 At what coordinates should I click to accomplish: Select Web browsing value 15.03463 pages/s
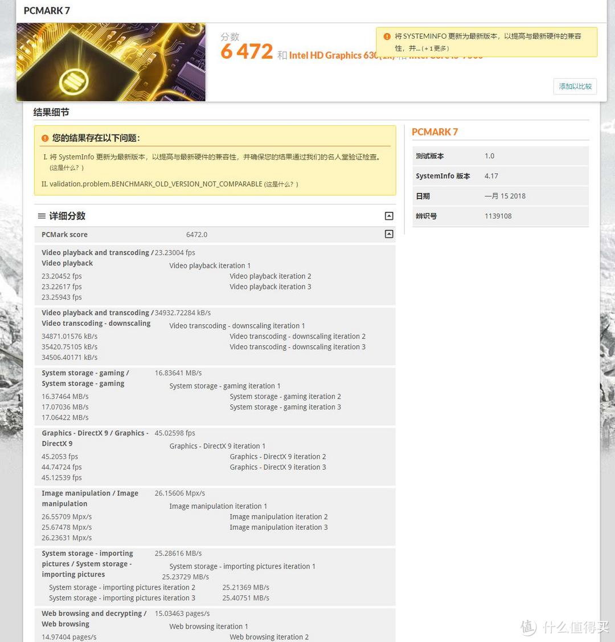click(182, 614)
